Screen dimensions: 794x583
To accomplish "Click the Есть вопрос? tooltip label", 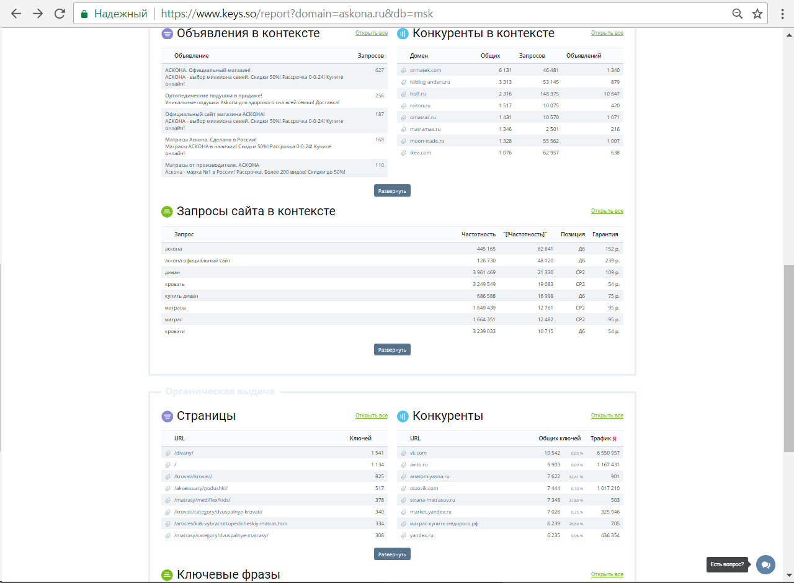I will click(x=727, y=564).
